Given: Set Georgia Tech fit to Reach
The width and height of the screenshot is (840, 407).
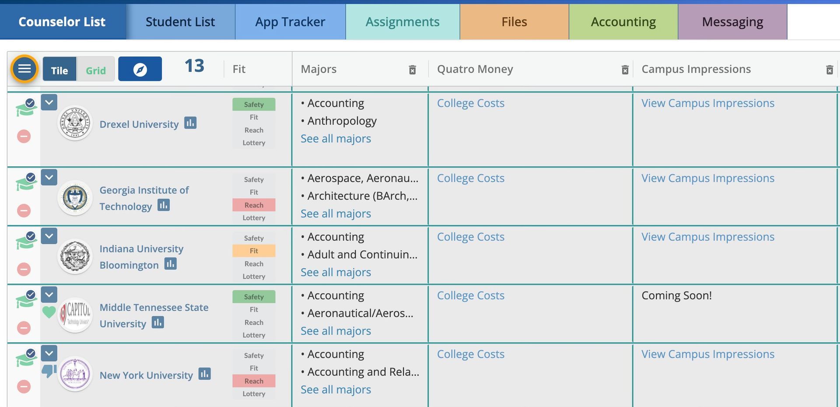Looking at the screenshot, I should pos(254,205).
